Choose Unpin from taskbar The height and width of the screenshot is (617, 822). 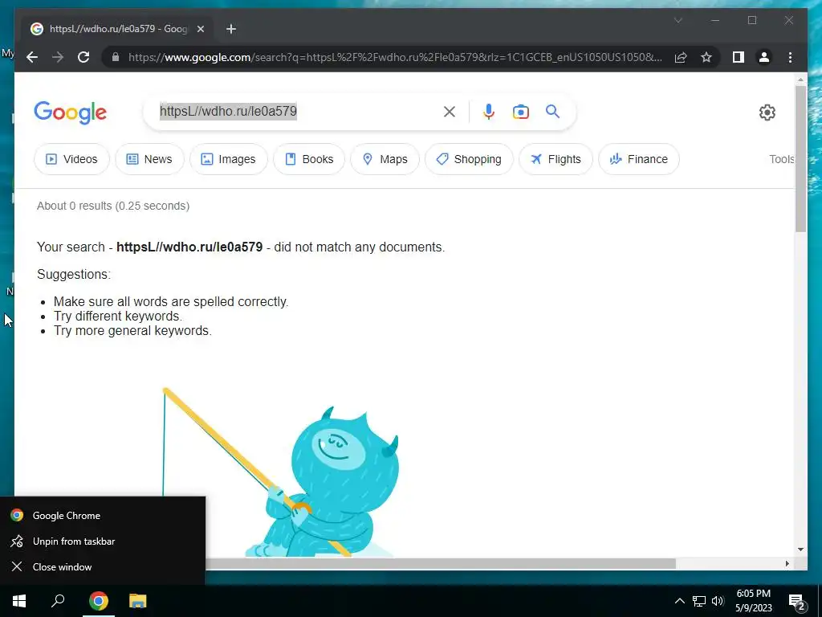pos(103,541)
